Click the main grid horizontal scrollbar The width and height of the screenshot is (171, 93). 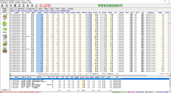90,75
